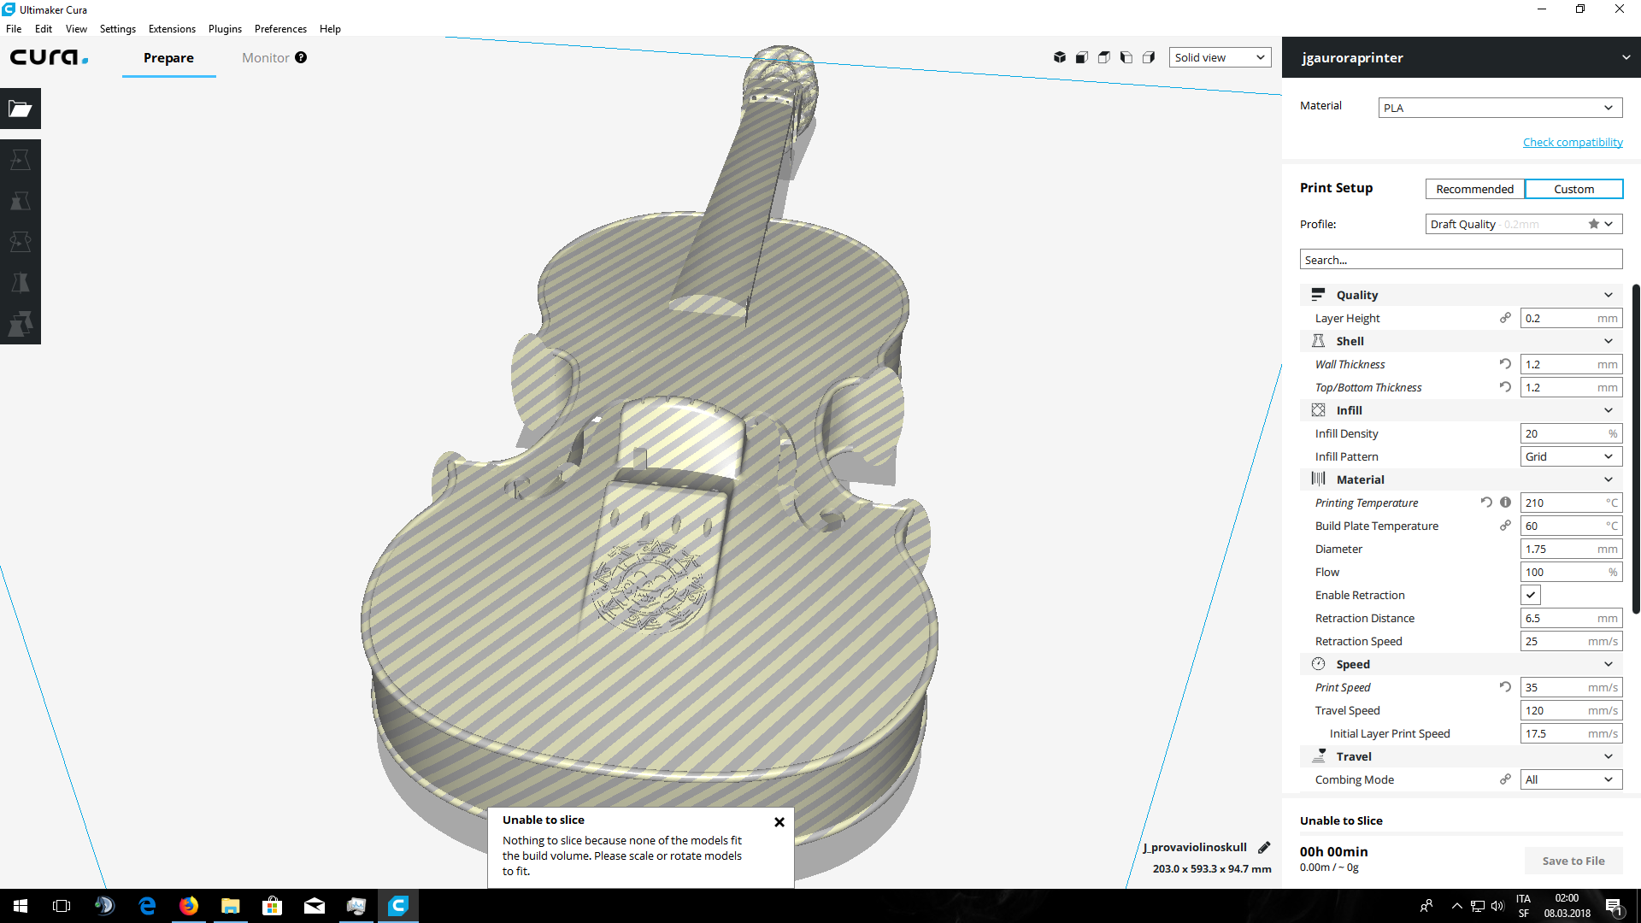The width and height of the screenshot is (1641, 923).
Task: Switch Print Setup to Recommended mode
Action: [x=1474, y=189]
